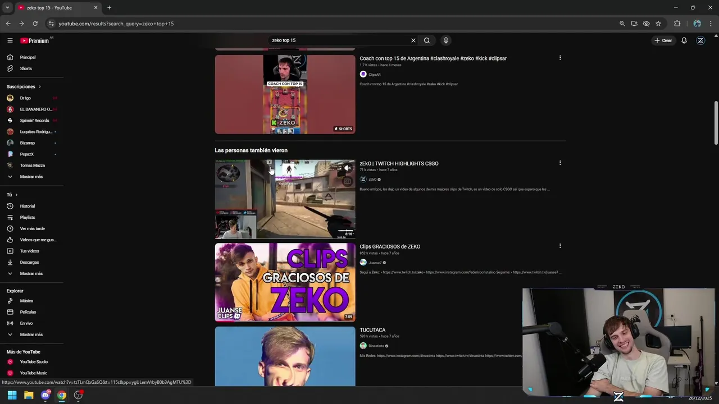719x404 pixels.
Task: Open the Chrome profile avatar
Action: [x=697, y=24]
